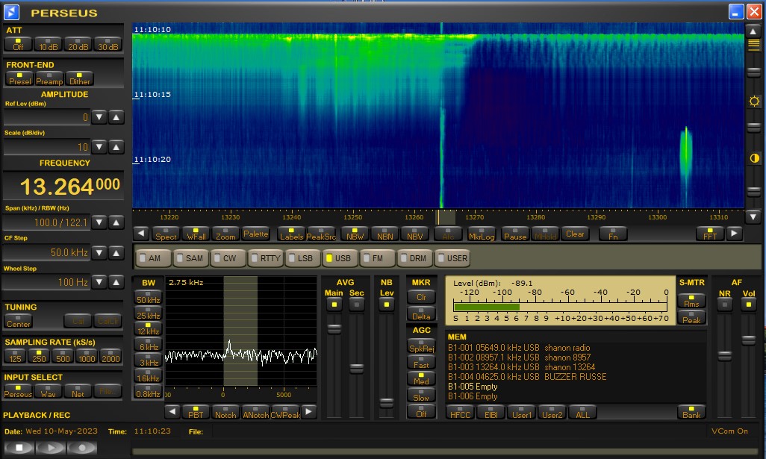Select 10 dB attenuation
This screenshot has width=766, height=459.
click(48, 44)
